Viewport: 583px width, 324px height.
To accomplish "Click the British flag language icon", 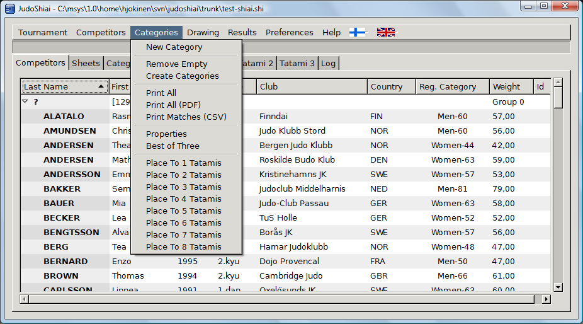I will [386, 32].
